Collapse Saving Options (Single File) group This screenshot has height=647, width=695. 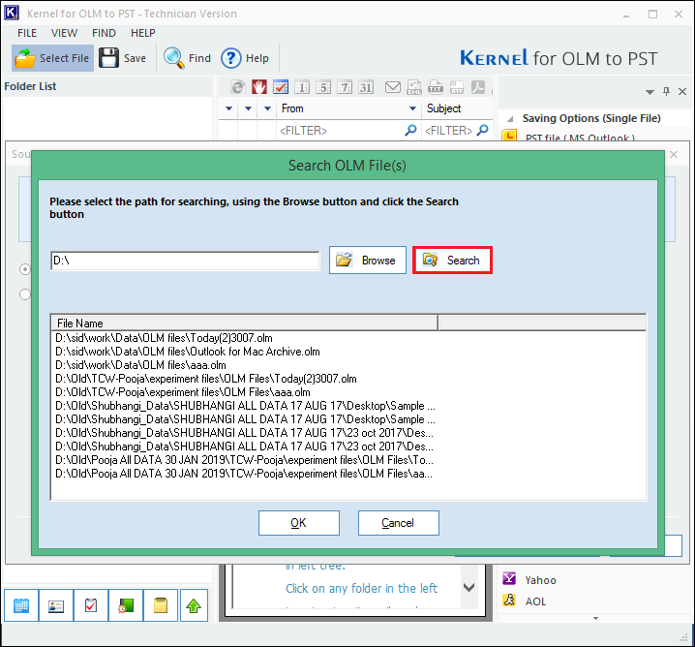coord(510,119)
